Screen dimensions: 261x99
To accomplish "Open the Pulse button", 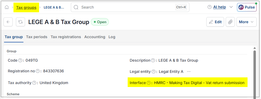I will coord(247,7).
